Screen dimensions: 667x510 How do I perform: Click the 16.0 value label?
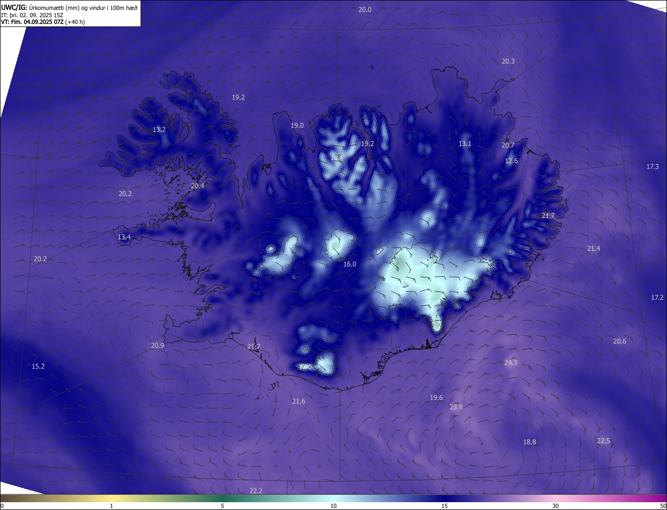350,264
